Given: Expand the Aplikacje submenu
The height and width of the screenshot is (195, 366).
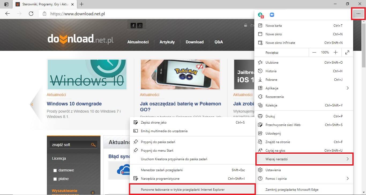Looking at the screenshot, I should [x=304, y=88].
